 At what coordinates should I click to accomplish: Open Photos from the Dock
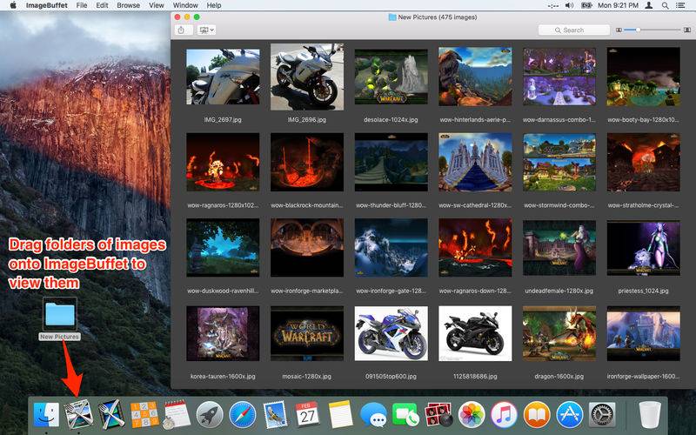tap(471, 415)
